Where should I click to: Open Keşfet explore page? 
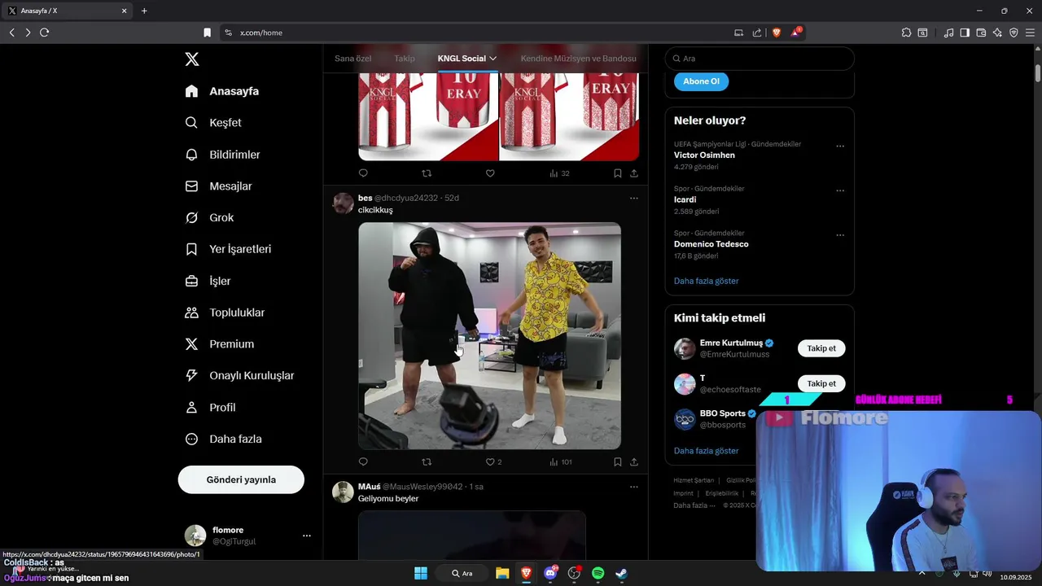pos(213,123)
